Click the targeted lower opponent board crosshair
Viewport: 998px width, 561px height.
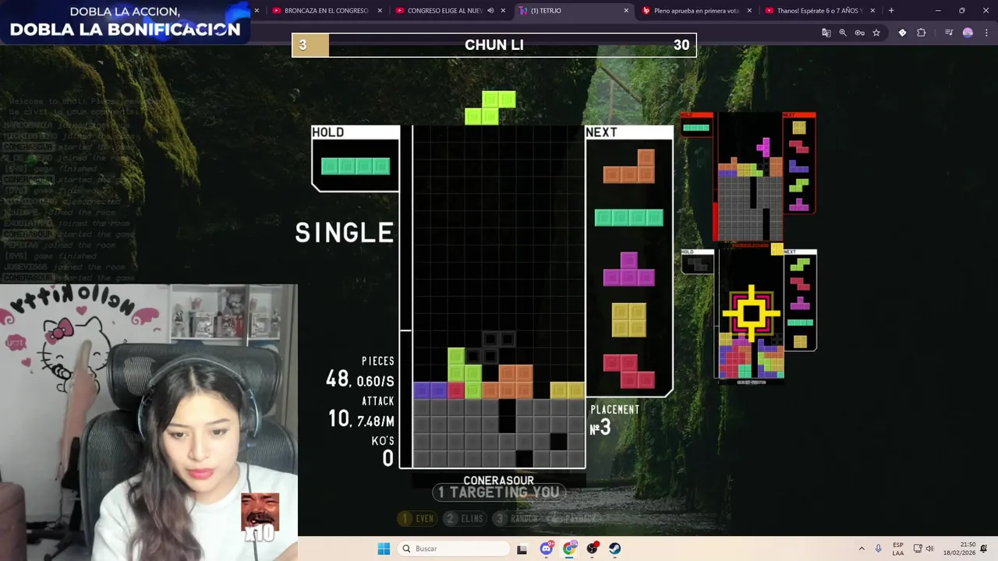(x=752, y=312)
